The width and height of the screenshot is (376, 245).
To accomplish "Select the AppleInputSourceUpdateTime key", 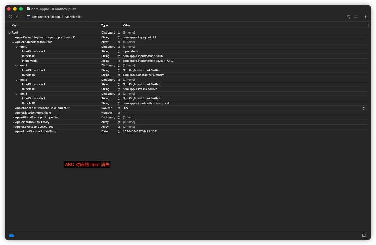I will (36, 131).
